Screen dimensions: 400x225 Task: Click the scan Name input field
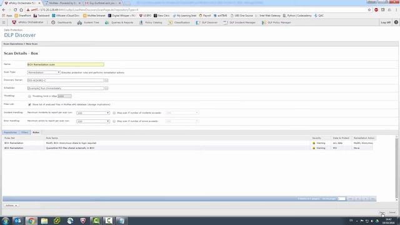[x=66, y=64]
